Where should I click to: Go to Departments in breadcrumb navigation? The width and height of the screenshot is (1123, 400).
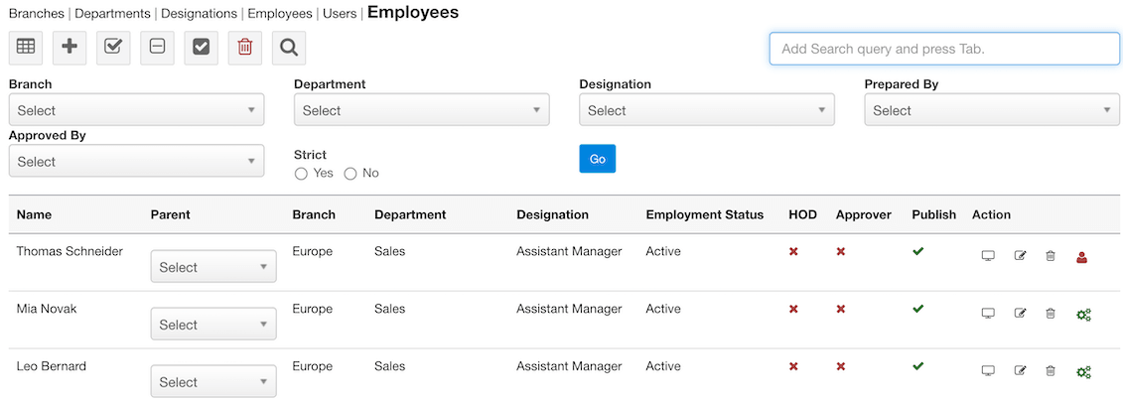(112, 14)
